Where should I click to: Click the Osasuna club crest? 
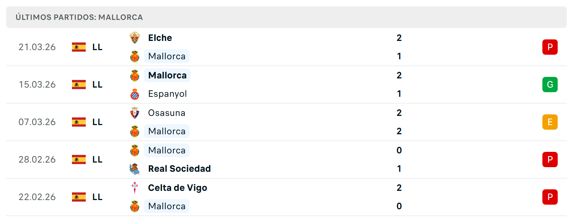pyautogui.click(x=134, y=113)
